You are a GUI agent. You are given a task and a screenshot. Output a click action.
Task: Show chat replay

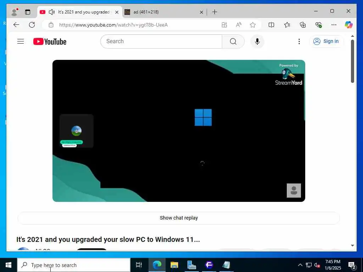coord(179,218)
